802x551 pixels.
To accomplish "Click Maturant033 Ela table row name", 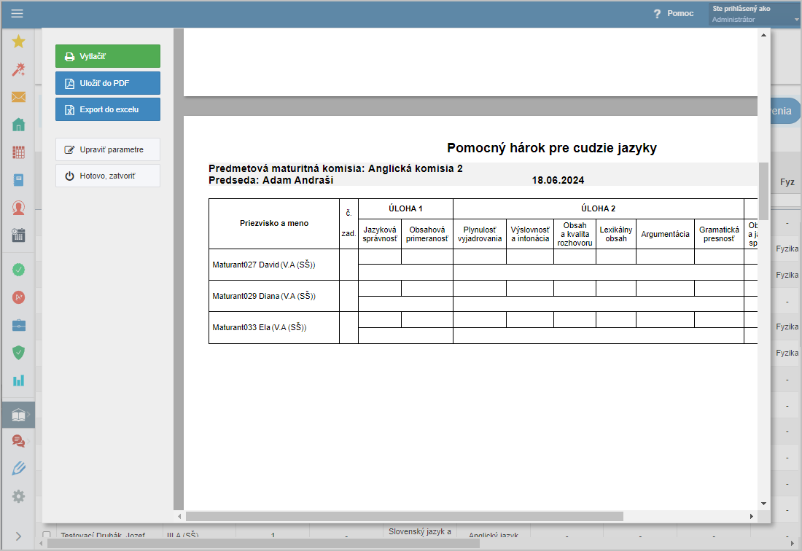I will pyautogui.click(x=260, y=327).
